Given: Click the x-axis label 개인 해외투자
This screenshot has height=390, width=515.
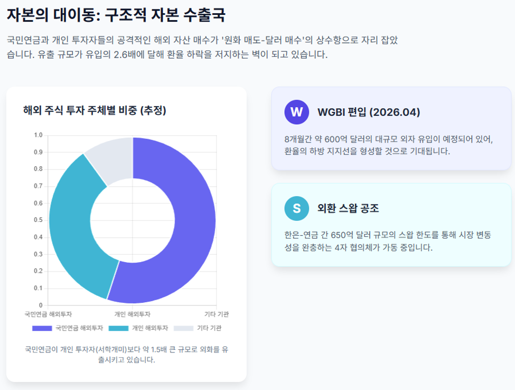Looking at the screenshot, I should [133, 314].
